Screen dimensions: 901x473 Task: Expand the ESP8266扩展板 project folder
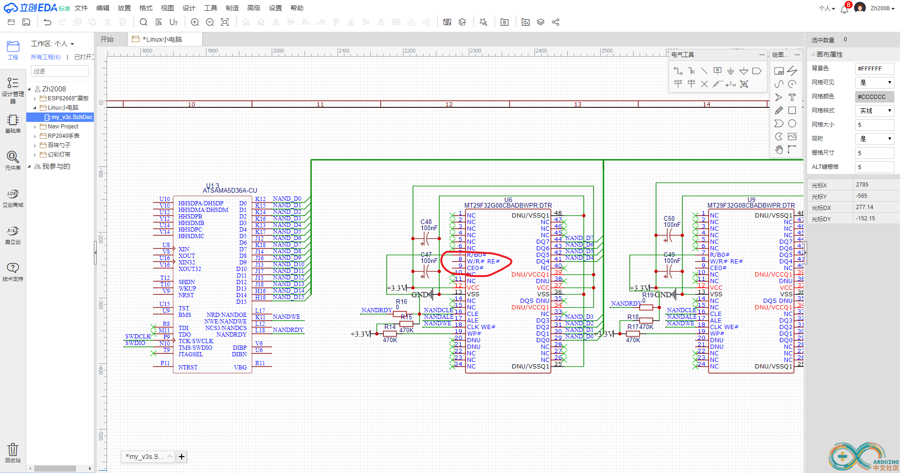pyautogui.click(x=35, y=98)
